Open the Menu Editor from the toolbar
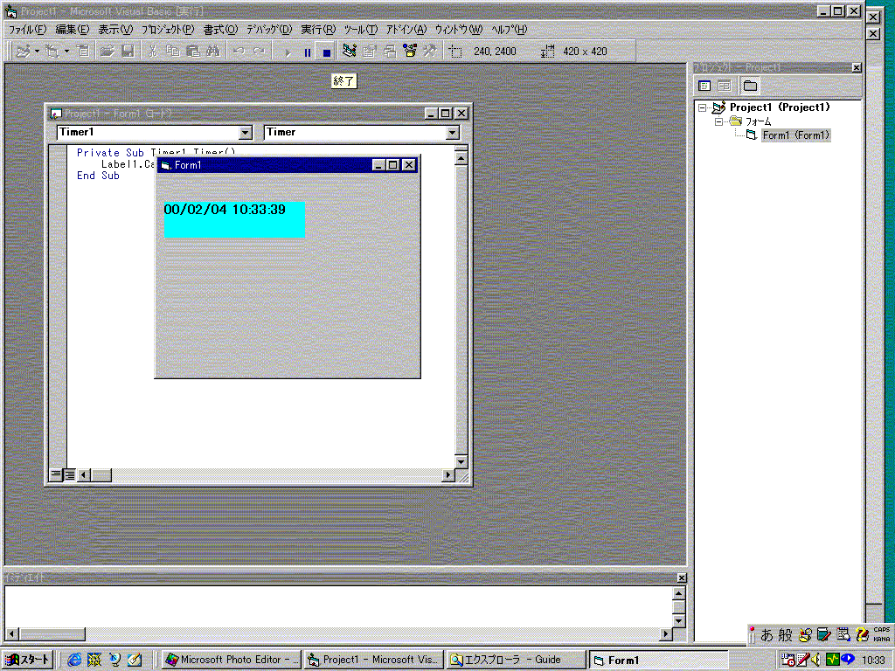Screen dimensions: 895x671 tap(83, 52)
